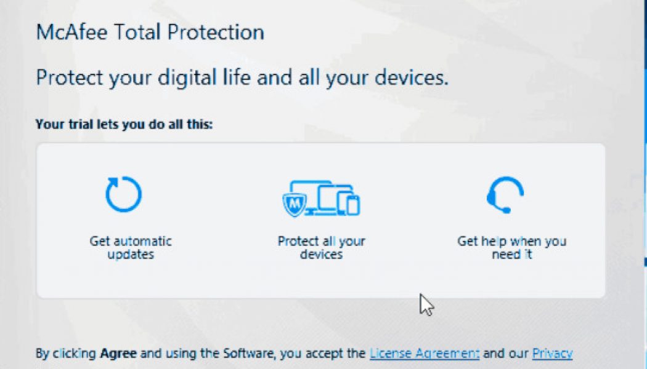Select the "Protect all your devices" label

pyautogui.click(x=321, y=247)
